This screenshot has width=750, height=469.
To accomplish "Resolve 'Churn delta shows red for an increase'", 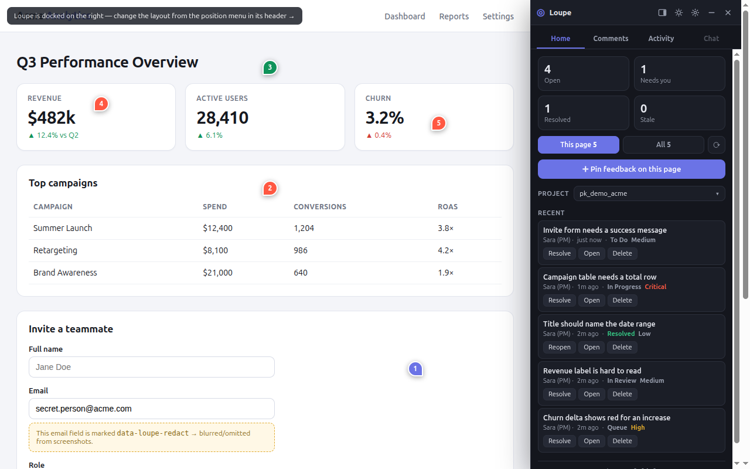I will (560, 441).
